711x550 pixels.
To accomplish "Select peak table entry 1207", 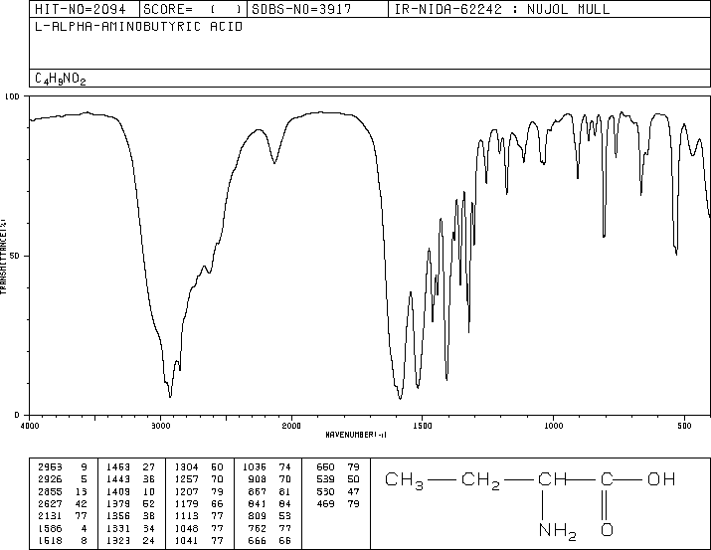I will tap(186, 491).
